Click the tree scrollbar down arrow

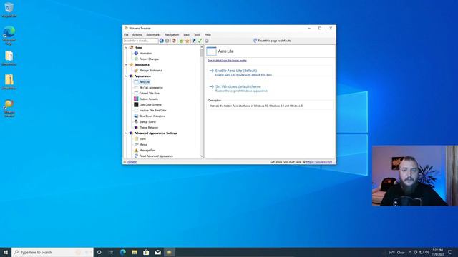tap(202, 156)
